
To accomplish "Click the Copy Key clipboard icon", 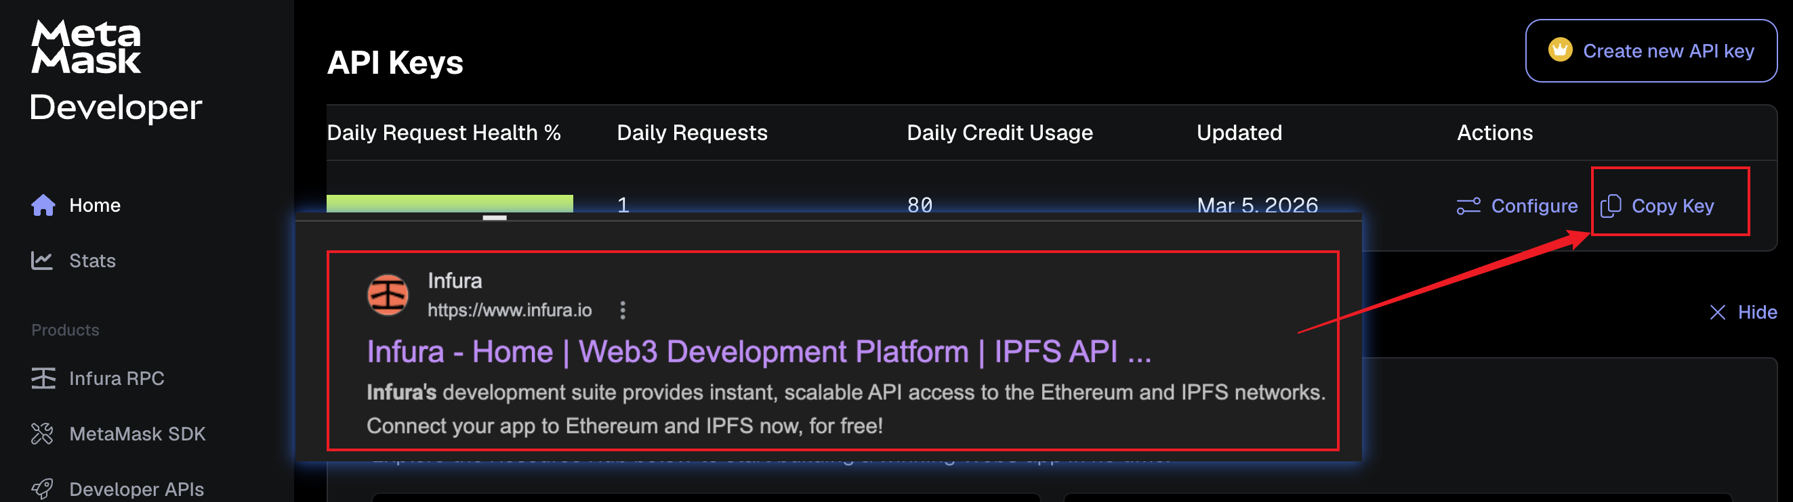I will tap(1611, 206).
